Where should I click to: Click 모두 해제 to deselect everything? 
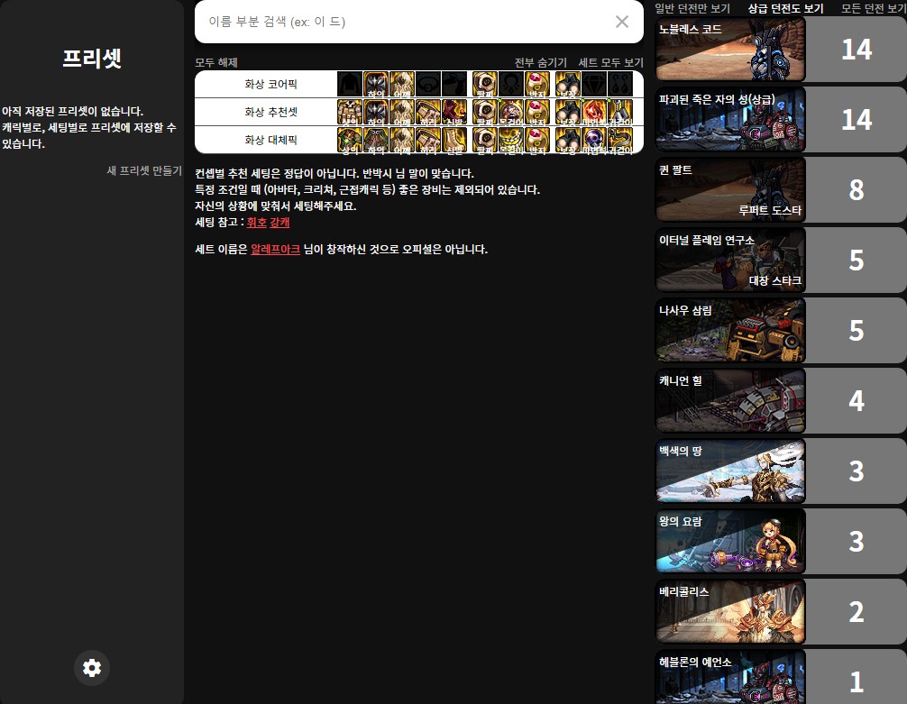(x=216, y=62)
